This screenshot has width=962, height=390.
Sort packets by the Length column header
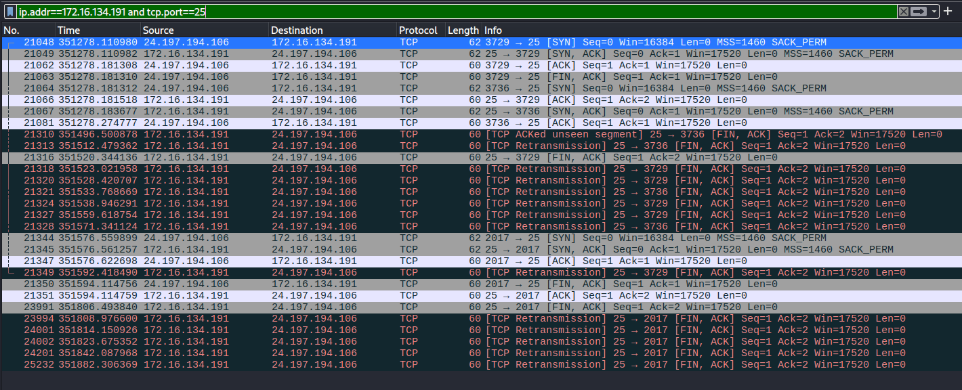click(x=463, y=30)
